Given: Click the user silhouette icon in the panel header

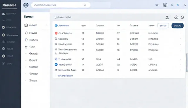Looking at the screenshot, I should pyautogui.click(x=167, y=18).
